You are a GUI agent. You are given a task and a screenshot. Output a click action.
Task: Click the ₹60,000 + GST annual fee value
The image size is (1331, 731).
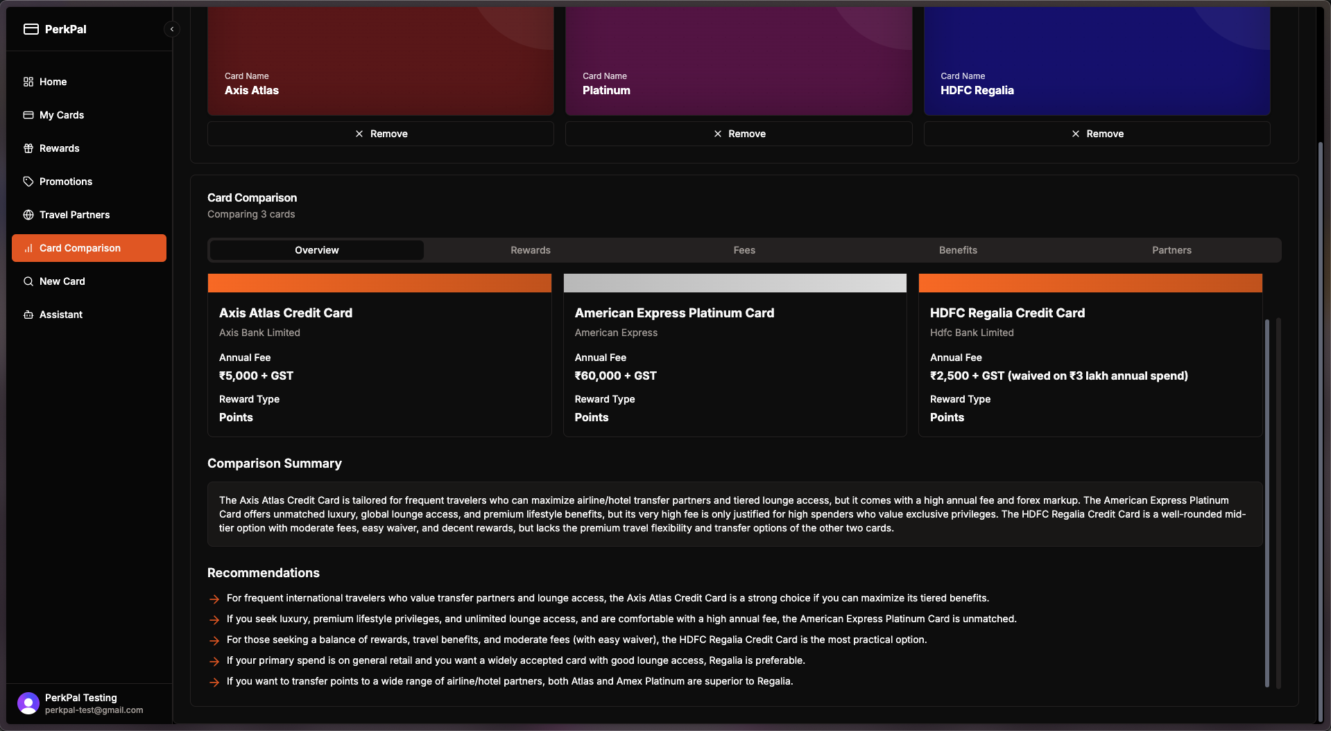(615, 376)
